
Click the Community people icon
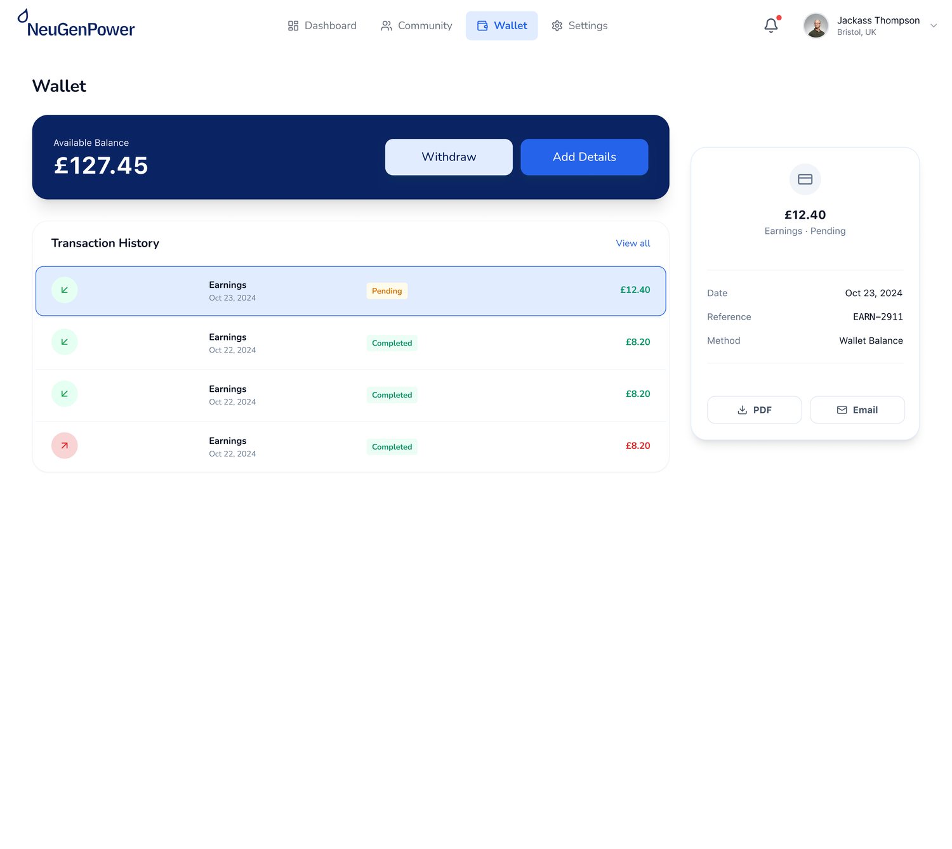[x=387, y=26]
